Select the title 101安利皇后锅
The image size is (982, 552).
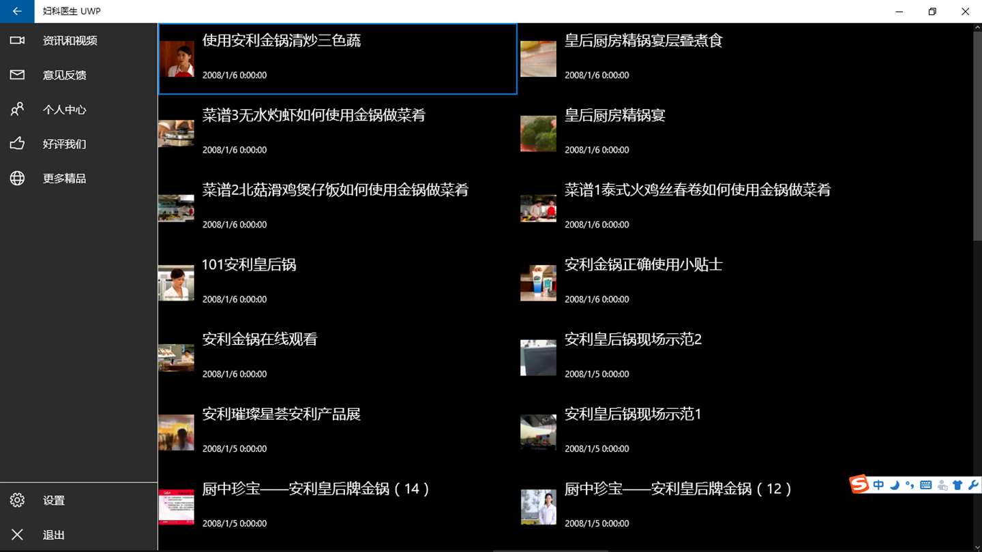coord(249,264)
